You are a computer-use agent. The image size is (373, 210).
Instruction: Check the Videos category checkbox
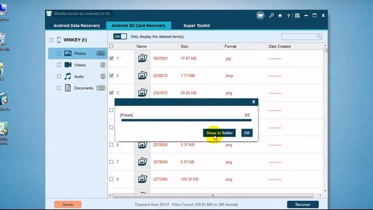click(x=59, y=65)
